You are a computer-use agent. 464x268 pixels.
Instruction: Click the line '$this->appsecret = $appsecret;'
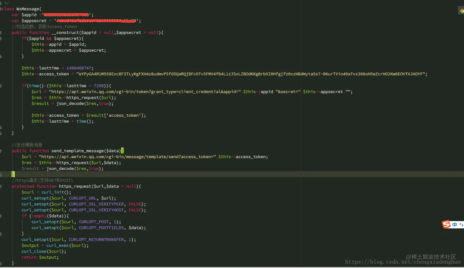tap(69, 50)
